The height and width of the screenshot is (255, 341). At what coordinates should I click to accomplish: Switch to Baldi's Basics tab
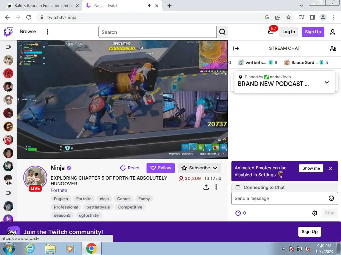[x=41, y=6]
